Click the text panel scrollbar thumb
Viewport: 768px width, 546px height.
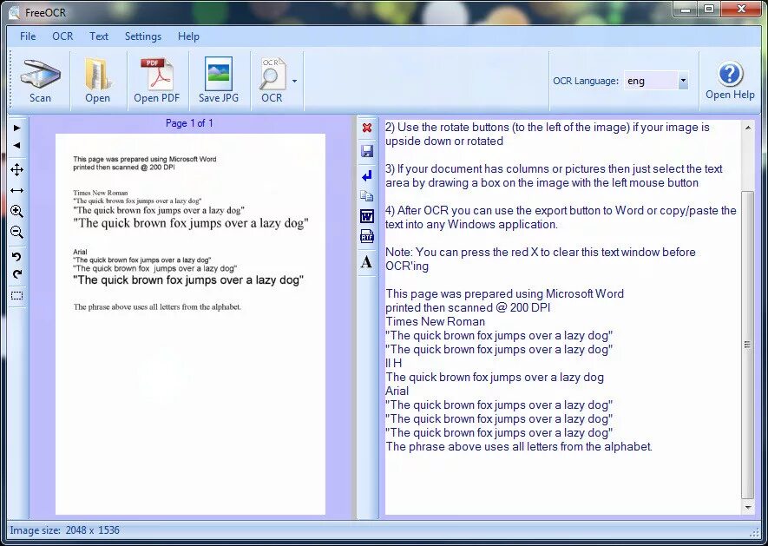pos(747,344)
